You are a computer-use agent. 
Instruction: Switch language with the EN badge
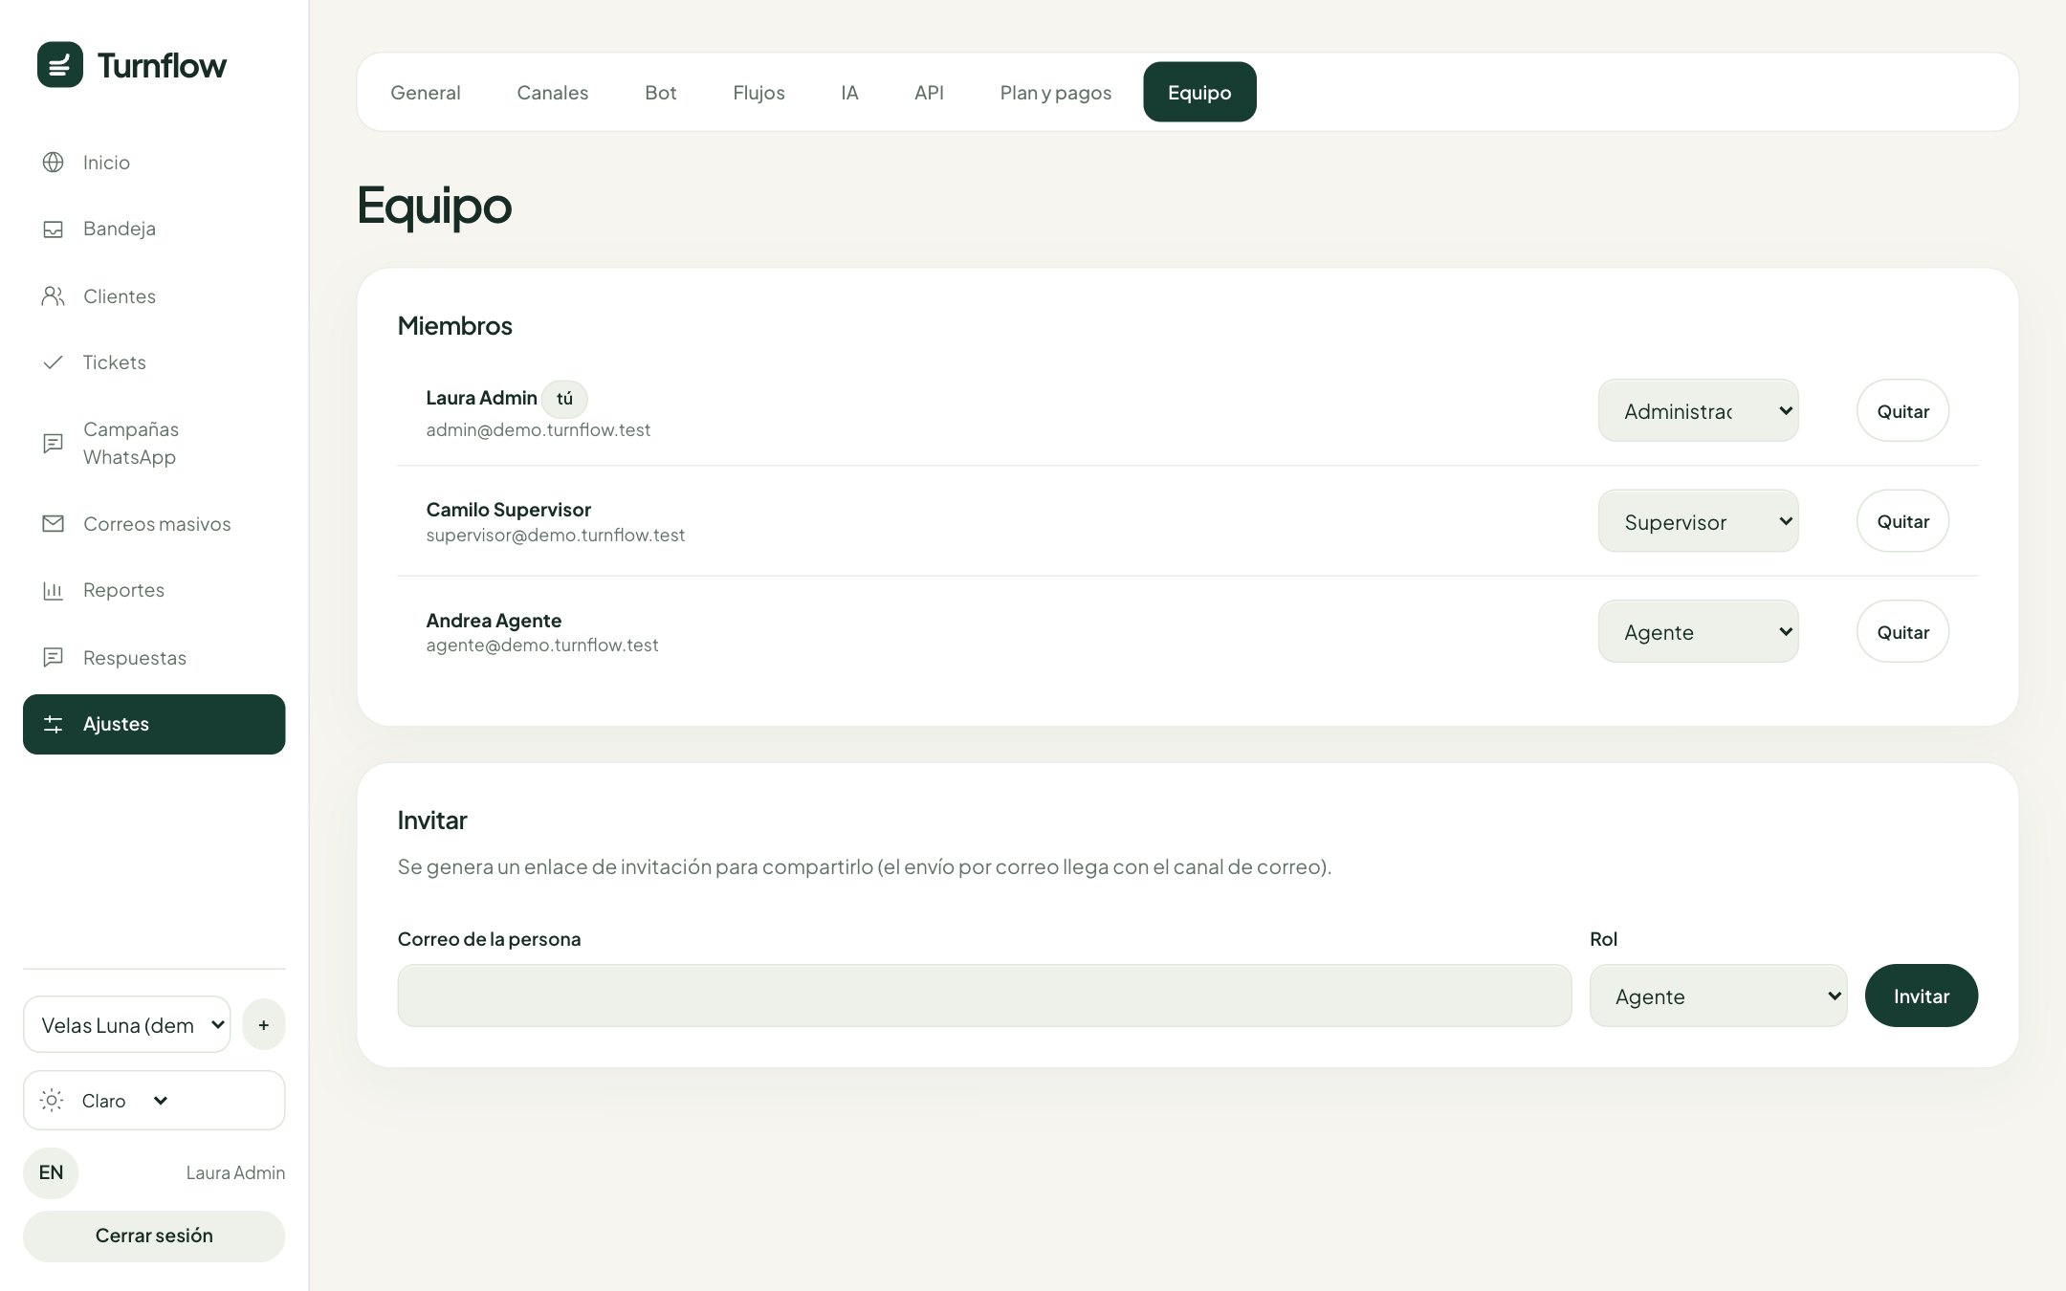click(51, 1172)
